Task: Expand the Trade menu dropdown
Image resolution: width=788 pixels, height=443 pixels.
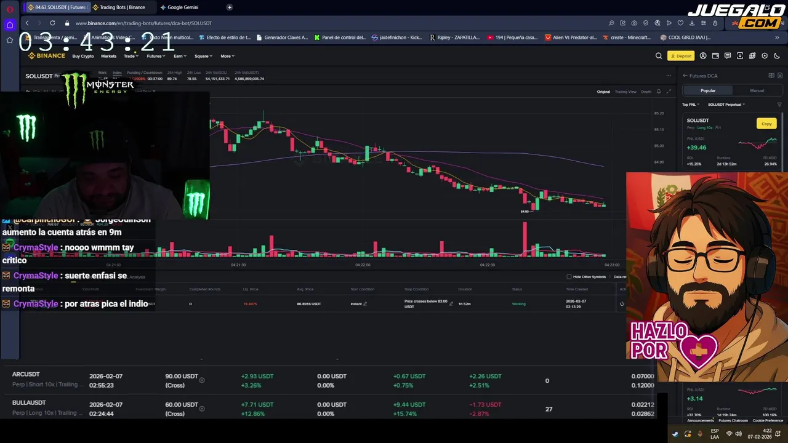Action: click(131, 56)
